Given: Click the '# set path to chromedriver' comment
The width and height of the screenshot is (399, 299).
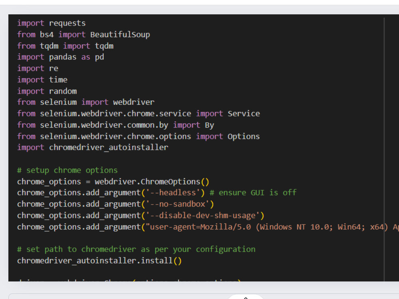Looking at the screenshot, I should coord(136,250).
